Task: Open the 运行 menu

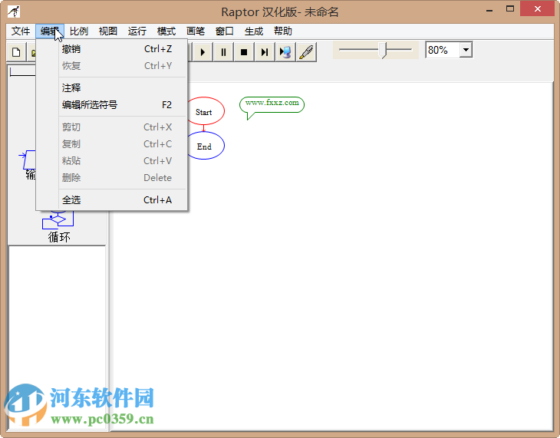Action: pyautogui.click(x=137, y=31)
